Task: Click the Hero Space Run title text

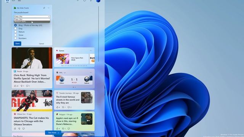Action: click(77, 59)
